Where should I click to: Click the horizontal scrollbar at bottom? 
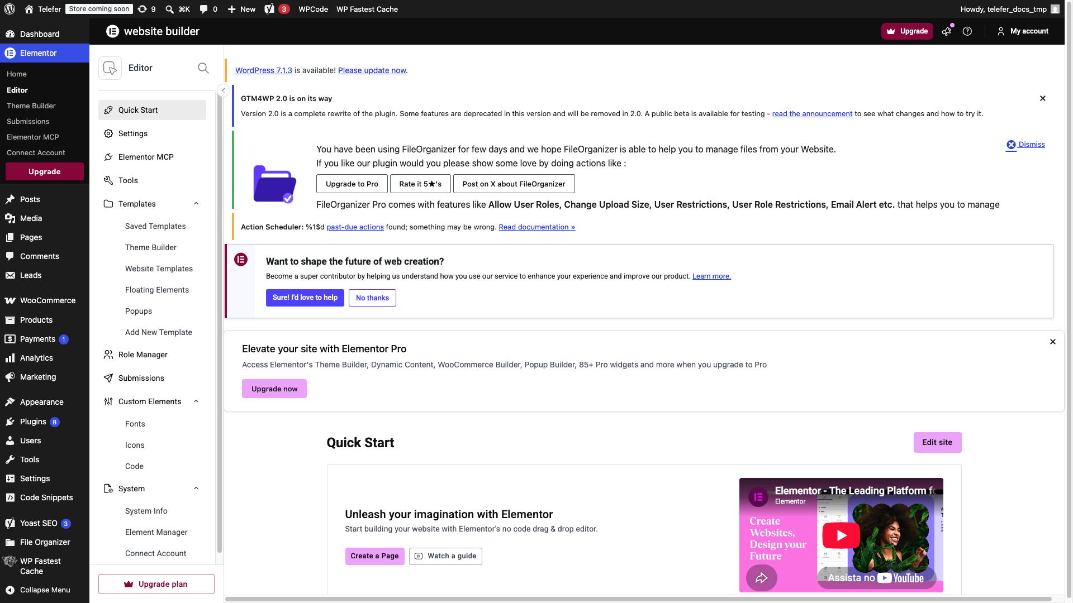point(638,599)
